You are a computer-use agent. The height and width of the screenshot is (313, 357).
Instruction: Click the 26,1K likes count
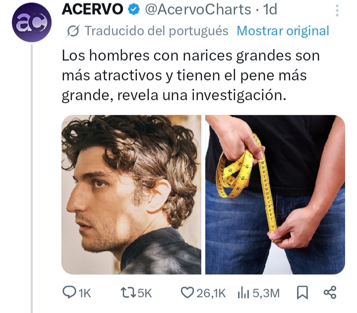pos(211,293)
